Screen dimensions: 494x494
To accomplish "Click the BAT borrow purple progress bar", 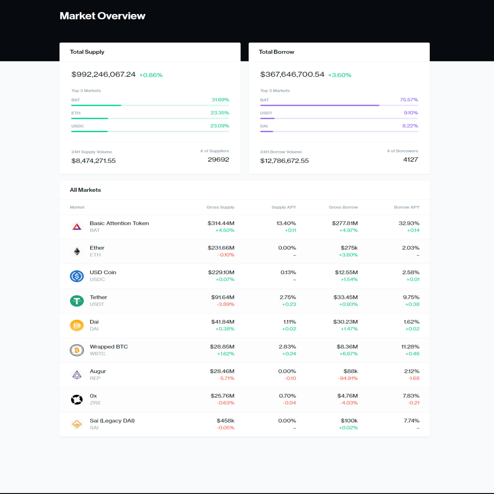I will click(x=339, y=105).
